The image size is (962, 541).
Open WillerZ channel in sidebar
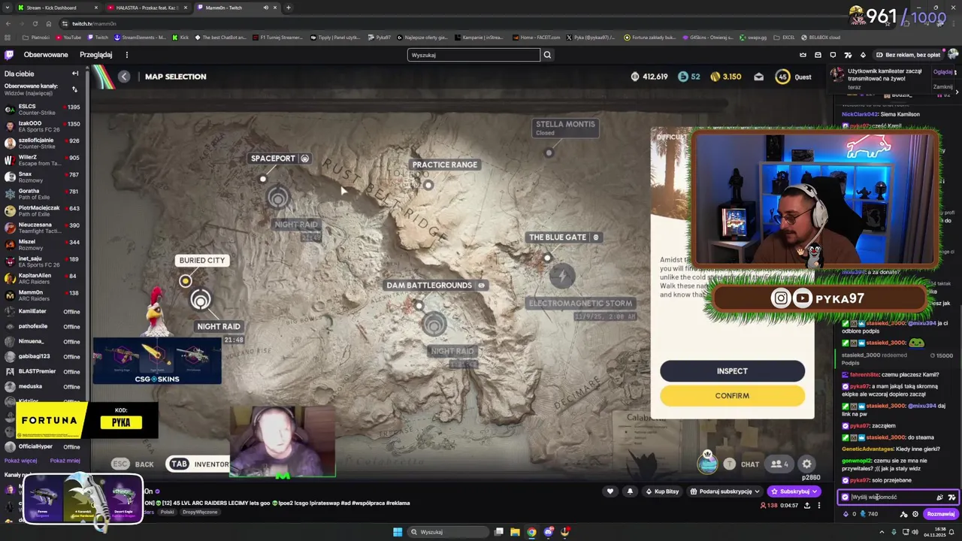click(x=43, y=160)
